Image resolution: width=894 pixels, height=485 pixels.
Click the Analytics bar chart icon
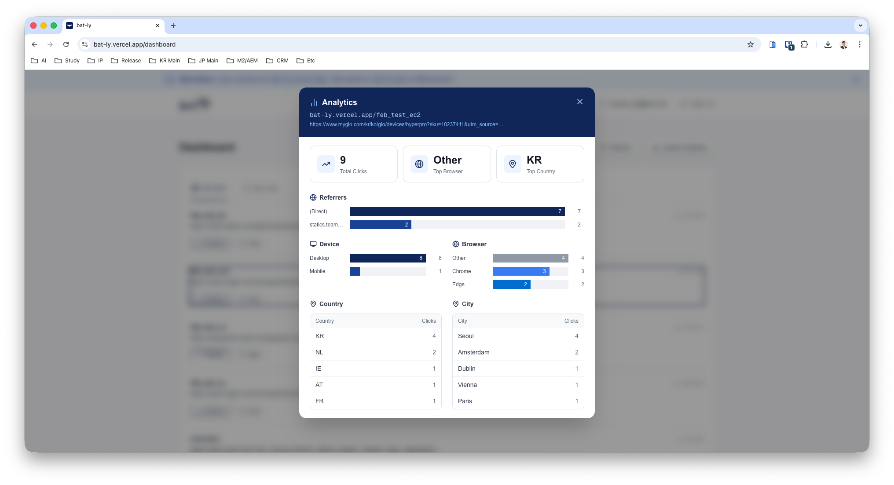314,102
